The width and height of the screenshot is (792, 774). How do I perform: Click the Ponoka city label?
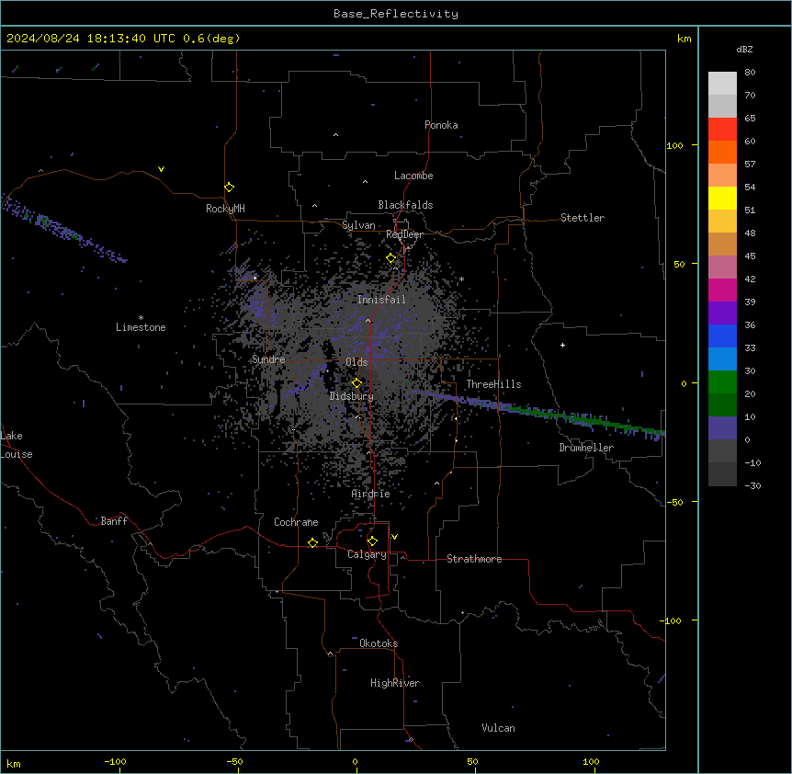441,125
